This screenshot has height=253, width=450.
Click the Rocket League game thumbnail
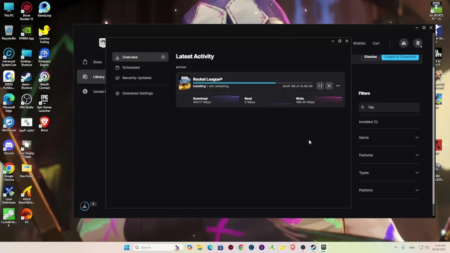(x=185, y=83)
